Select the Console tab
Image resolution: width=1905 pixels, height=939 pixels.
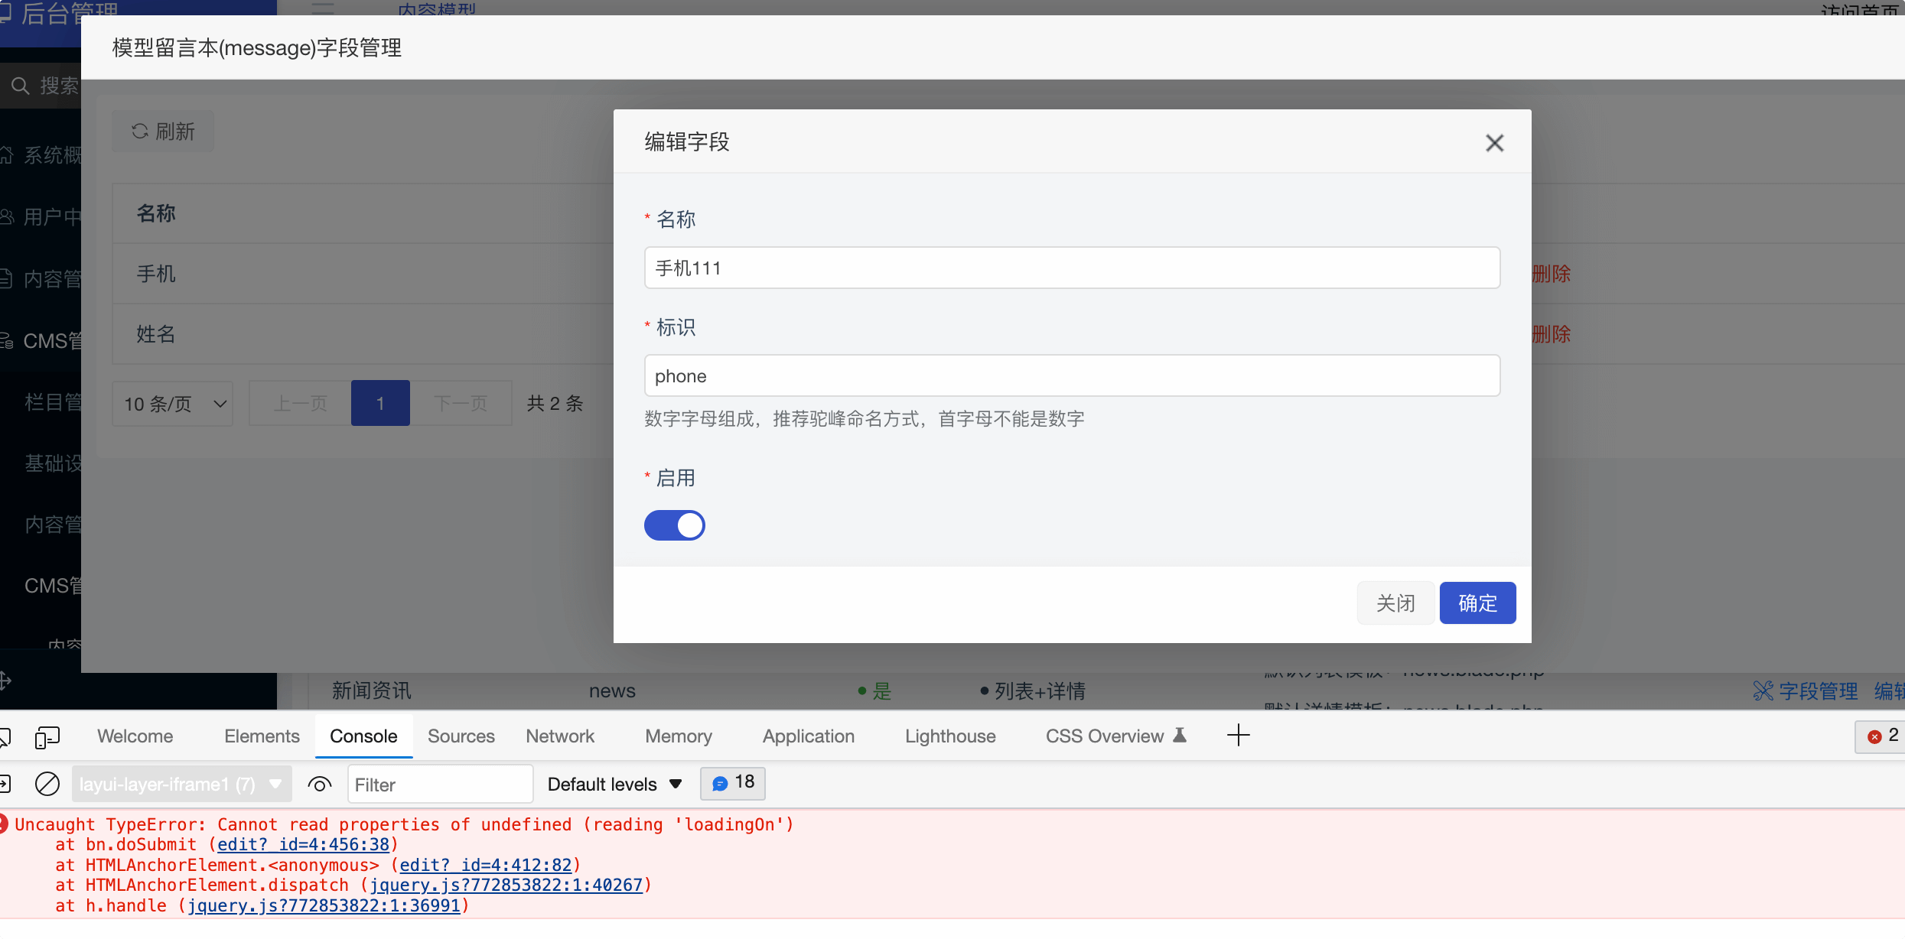pos(363,736)
